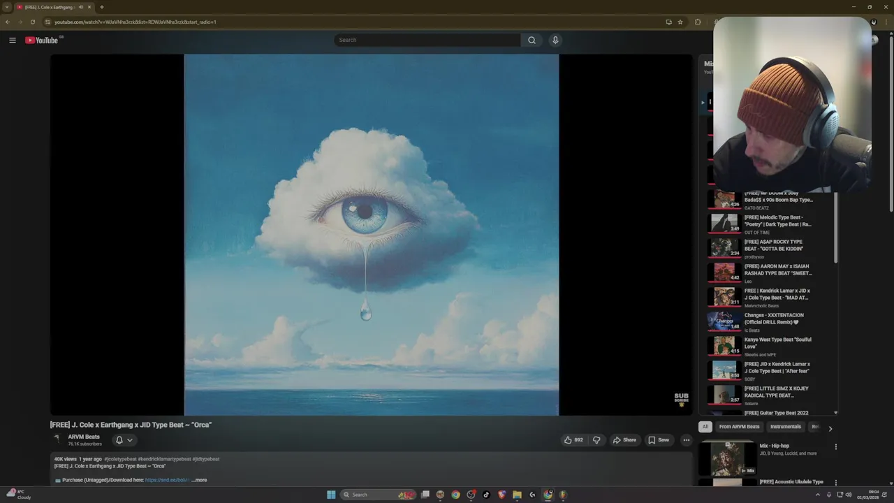This screenshot has height=503, width=894.
Task: Open TikTok from the taskbar
Action: click(x=486, y=495)
